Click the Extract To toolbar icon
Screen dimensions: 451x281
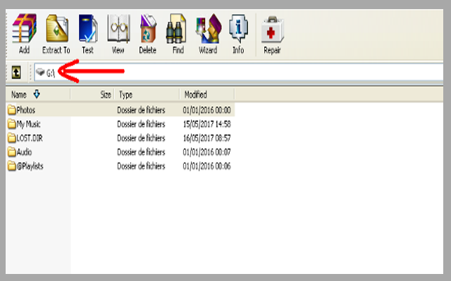coord(57,29)
